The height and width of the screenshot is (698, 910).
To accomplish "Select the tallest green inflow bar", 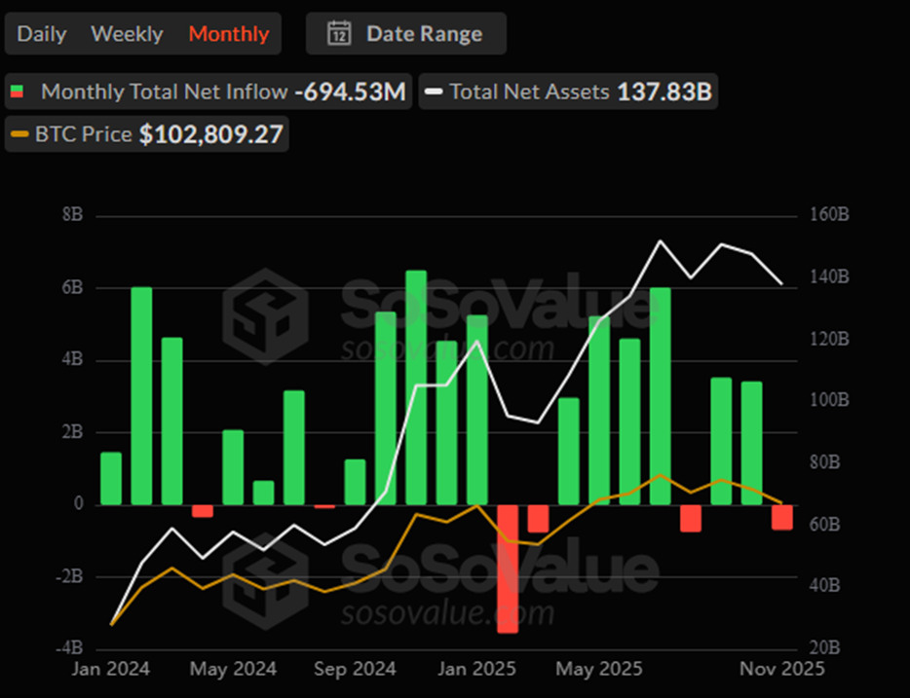I will click(x=416, y=387).
